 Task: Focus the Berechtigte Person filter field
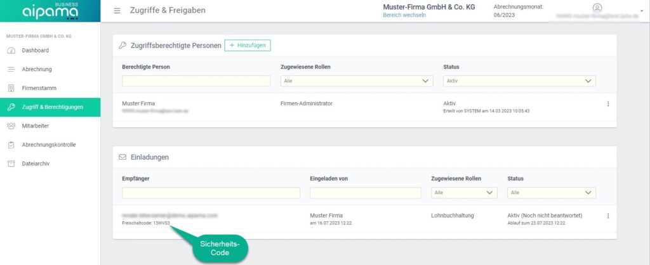(196, 81)
